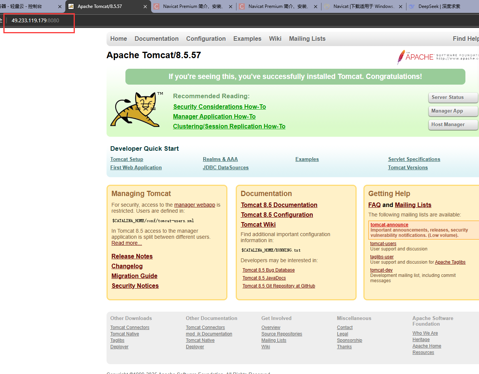Open Configuration in the top navigation
Image resolution: width=479 pixels, height=374 pixels.
(x=206, y=39)
